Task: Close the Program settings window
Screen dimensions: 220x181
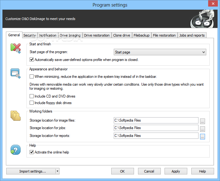Action: [x=213, y=3]
